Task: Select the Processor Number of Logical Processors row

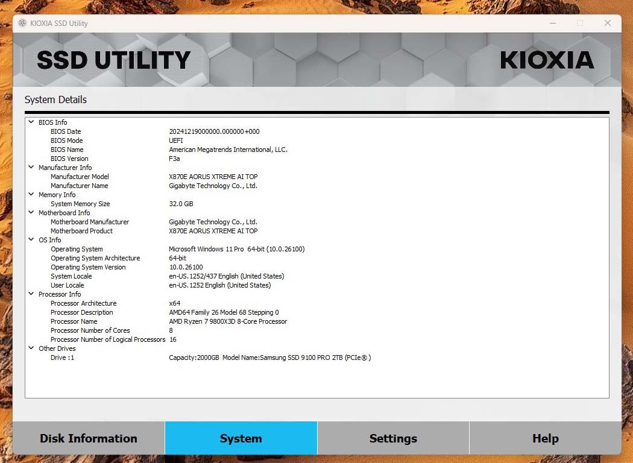Action: pos(317,339)
